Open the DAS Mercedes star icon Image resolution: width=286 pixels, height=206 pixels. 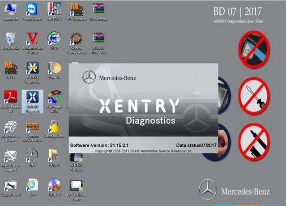(x=32, y=155)
